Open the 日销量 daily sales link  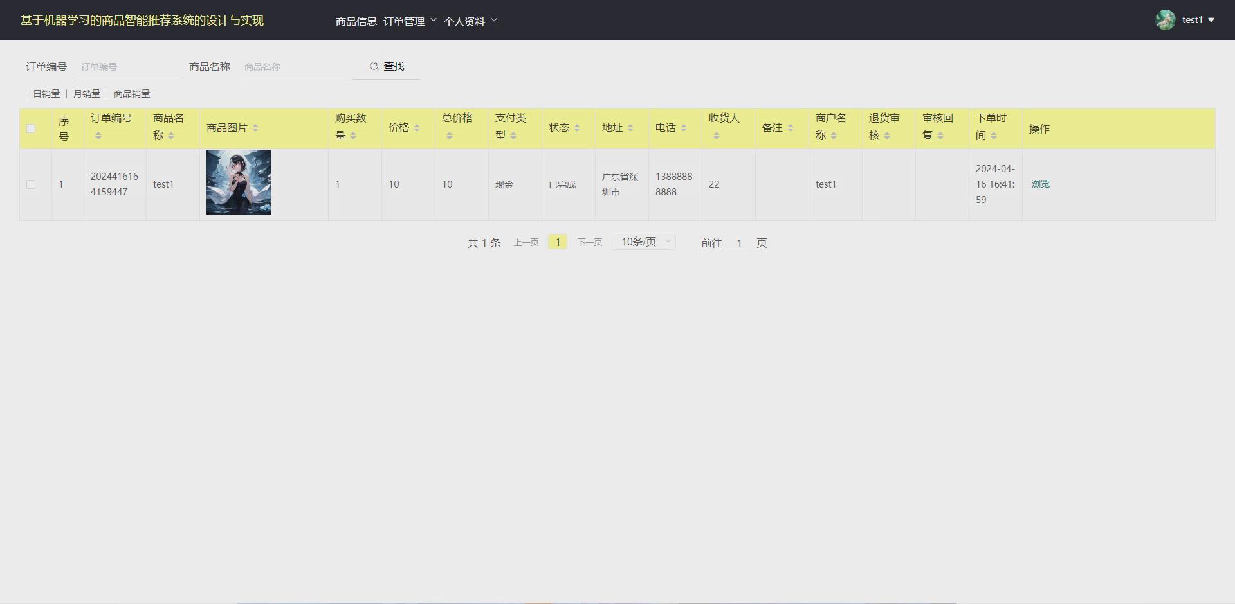pos(46,94)
